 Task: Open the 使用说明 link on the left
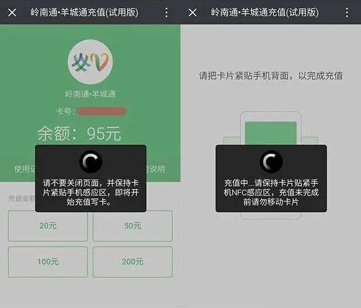[x=24, y=169]
